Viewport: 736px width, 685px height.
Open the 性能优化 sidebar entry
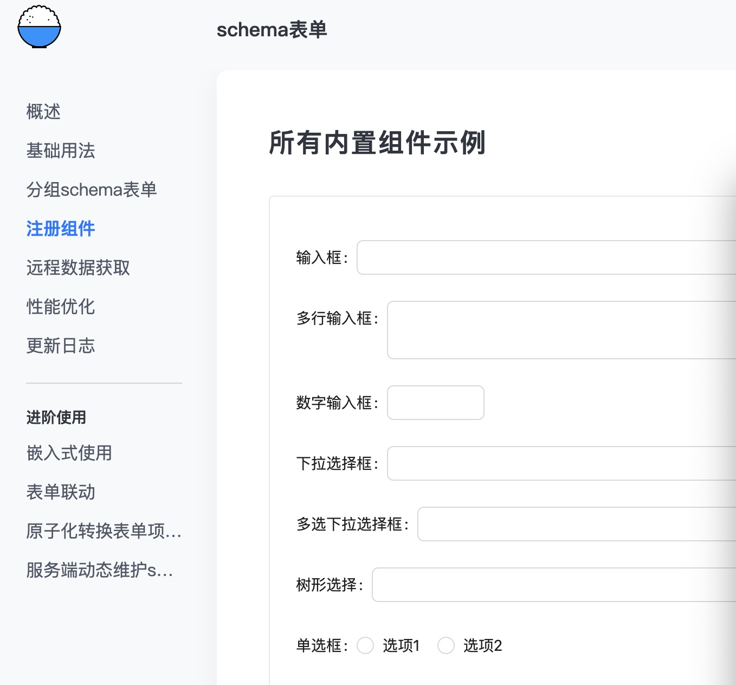coord(61,307)
